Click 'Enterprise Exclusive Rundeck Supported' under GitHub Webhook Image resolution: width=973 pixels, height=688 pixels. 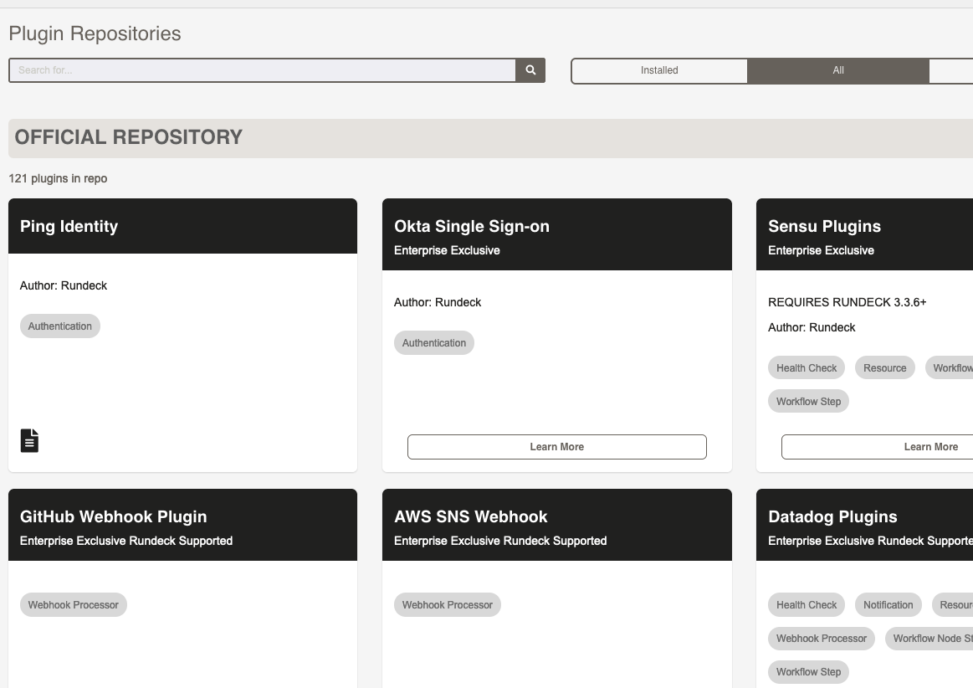126,541
